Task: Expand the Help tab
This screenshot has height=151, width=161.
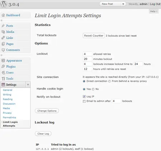Action: click(153, 11)
